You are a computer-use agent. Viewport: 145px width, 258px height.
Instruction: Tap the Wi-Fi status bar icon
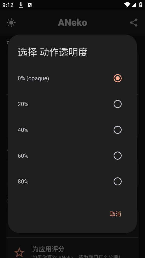click(127, 5)
